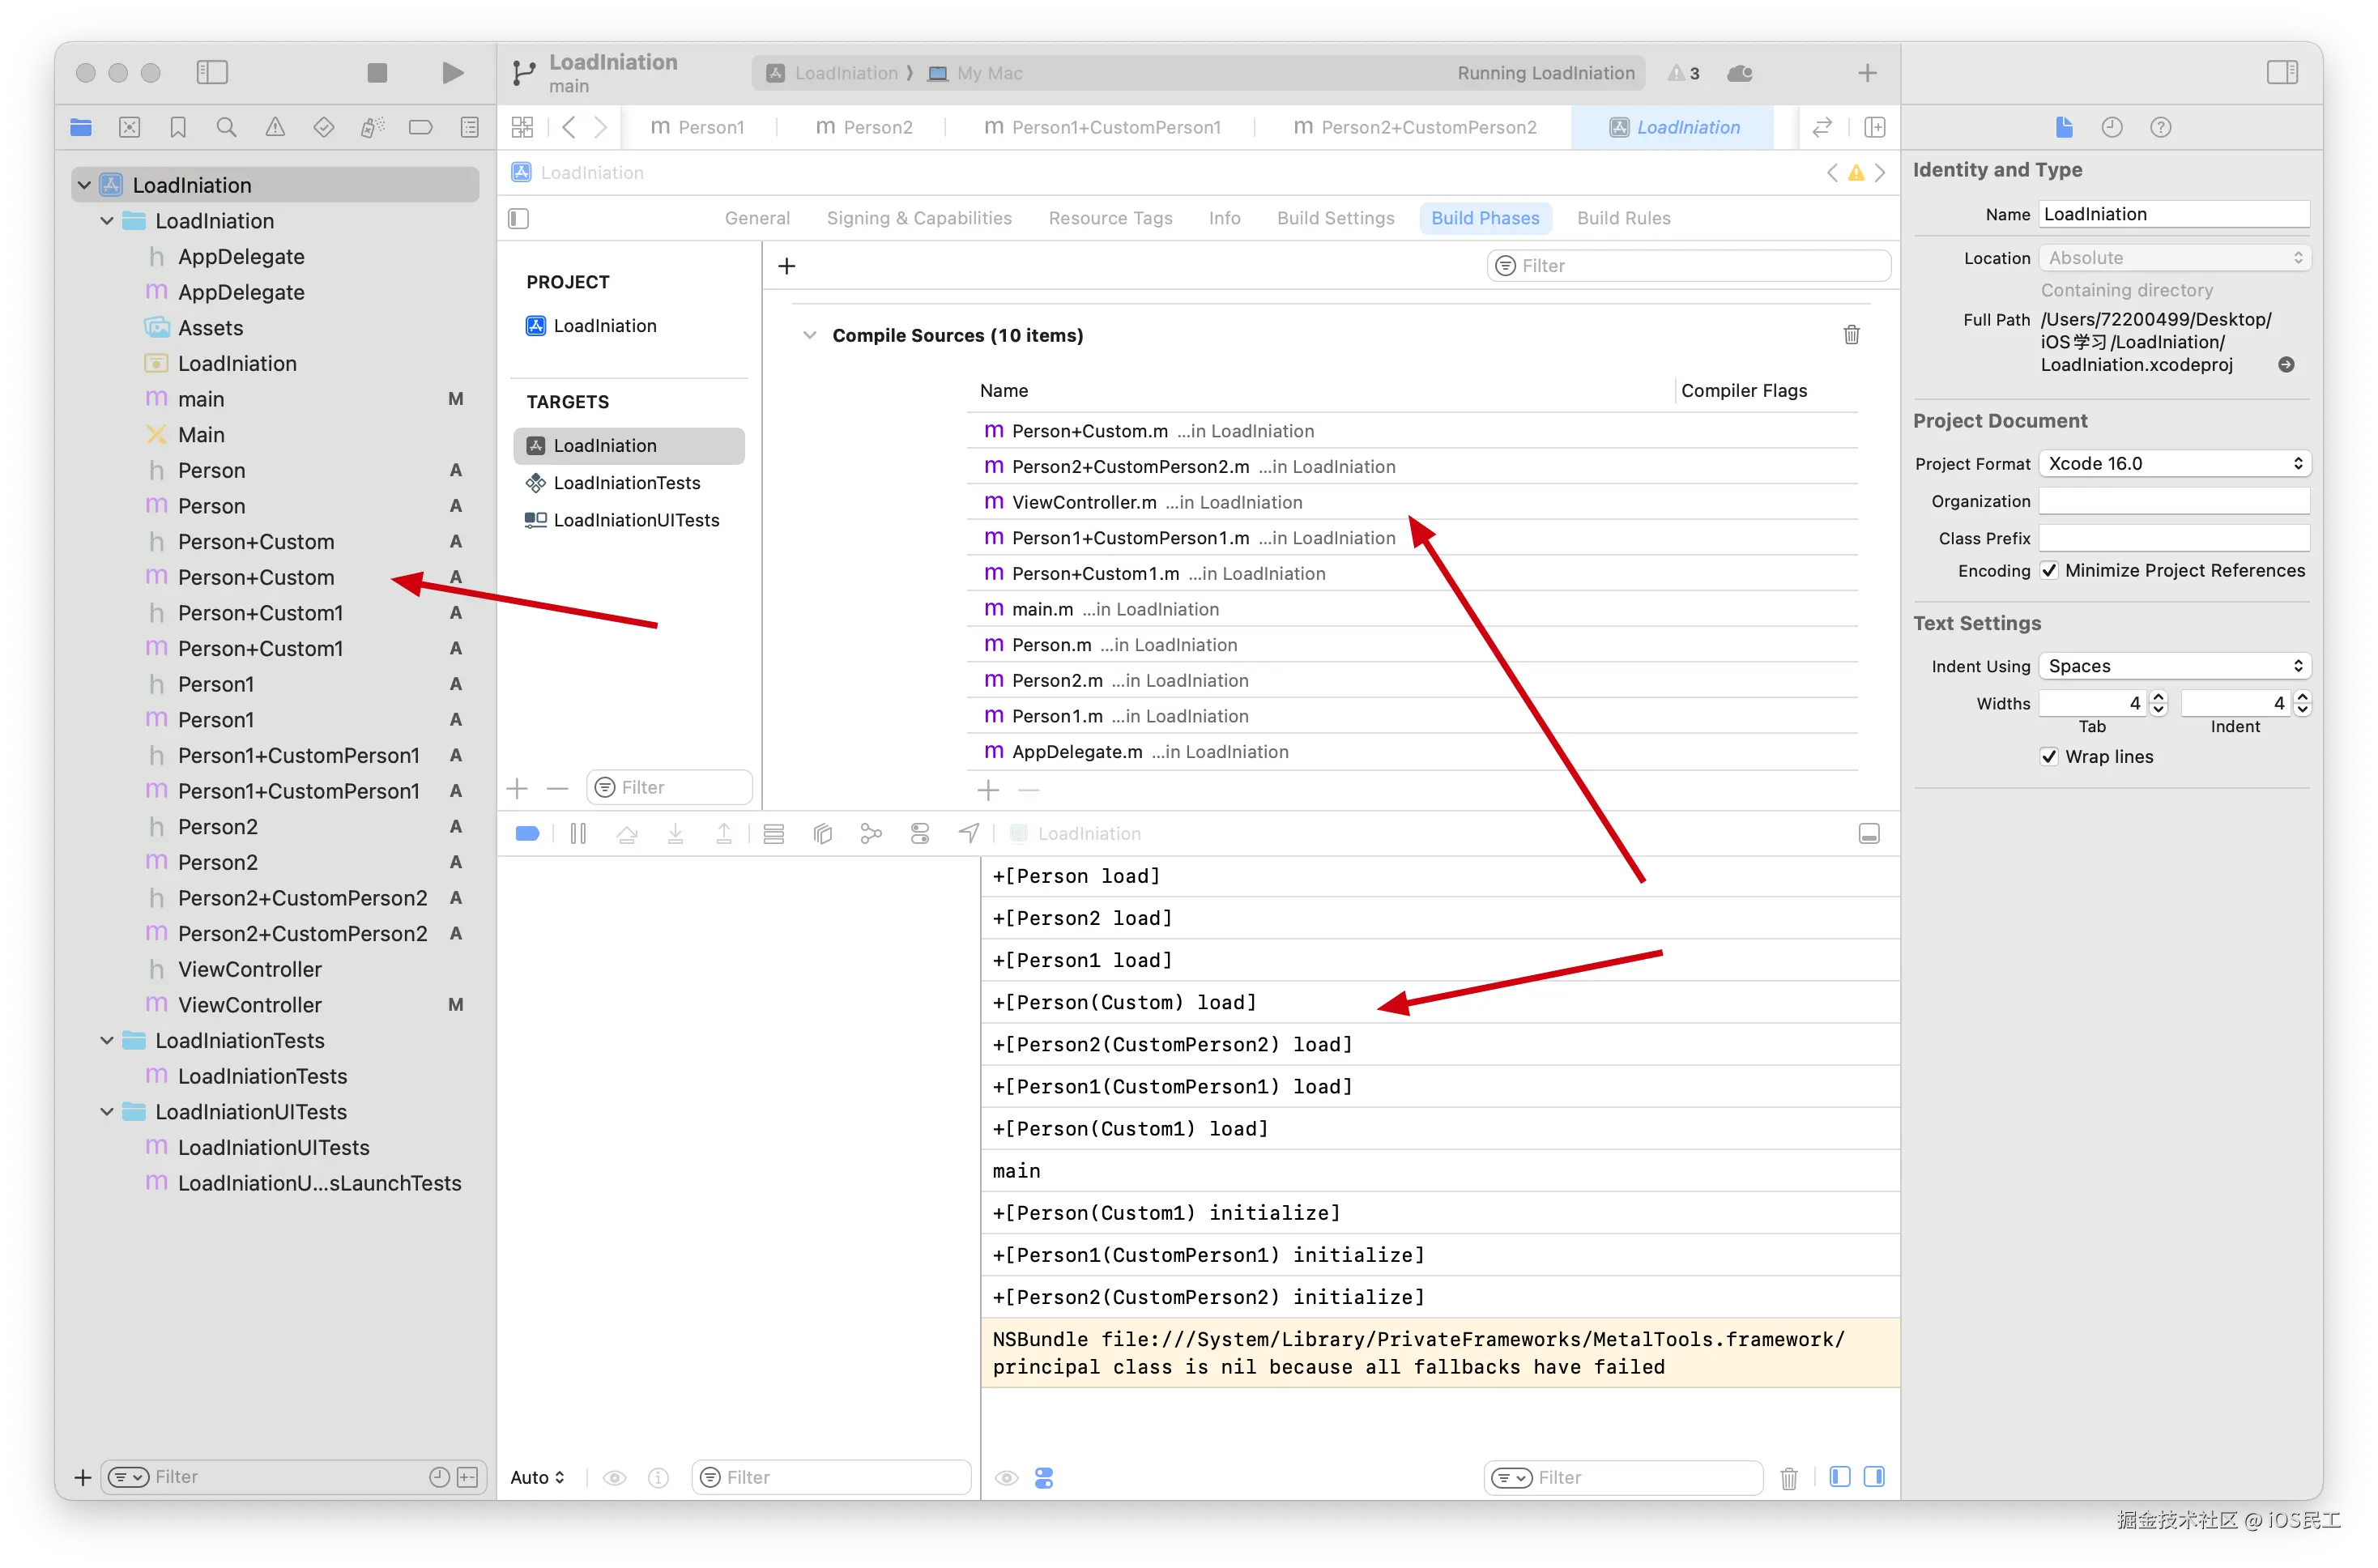Viewport: 2378px width, 1568px height.
Task: Open the Person2 editor tab
Action: [865, 127]
